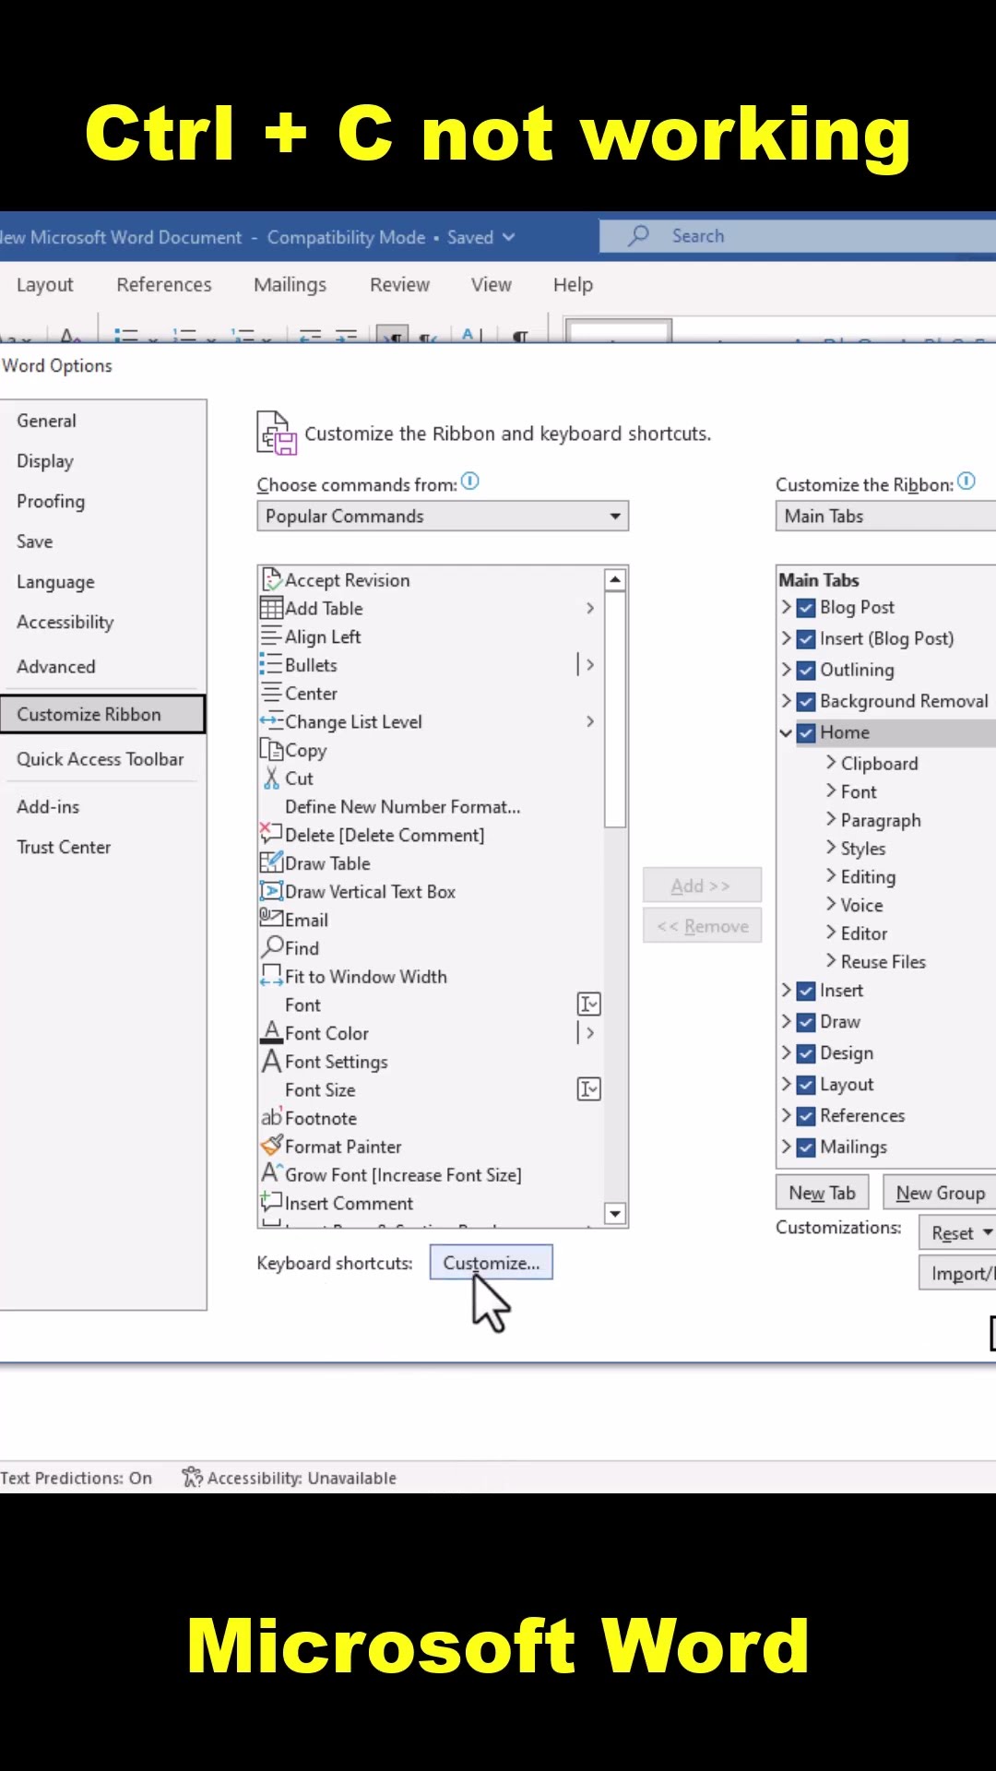Toggle the Outlining tab checkbox
This screenshot has height=1771, width=996.
pyautogui.click(x=806, y=670)
